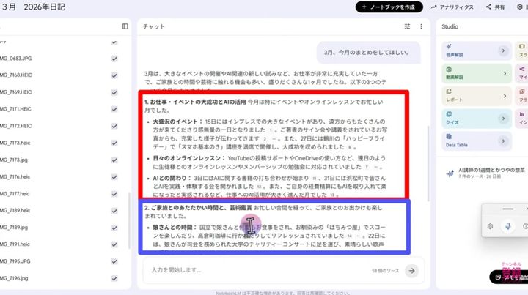Grab the voice typing panel handle bar
Viewport: 528px width, 295px height.
click(x=507, y=209)
